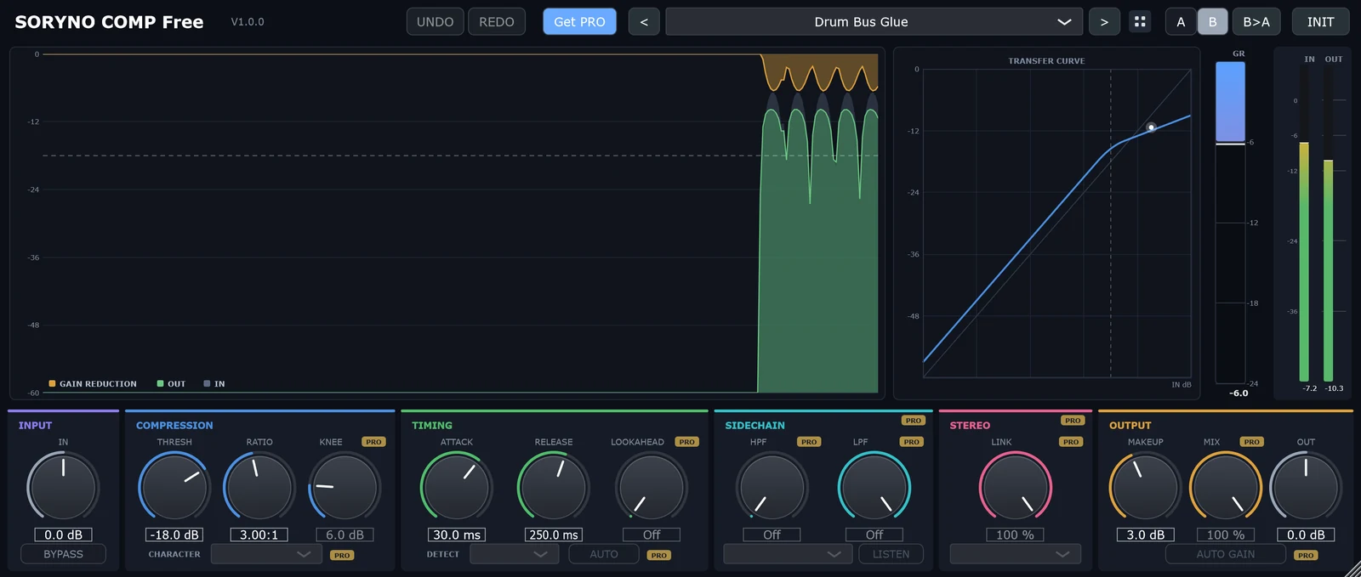This screenshot has height=577, width=1361.
Task: Click the release 250.0 ms field
Action: [x=554, y=535]
